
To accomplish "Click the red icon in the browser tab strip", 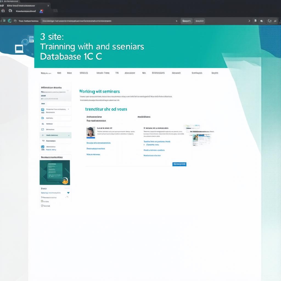I will [3, 11].
